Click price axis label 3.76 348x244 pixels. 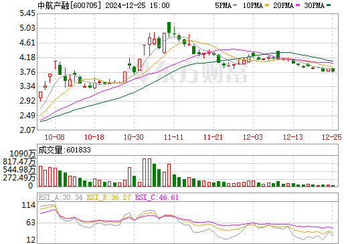(27, 72)
